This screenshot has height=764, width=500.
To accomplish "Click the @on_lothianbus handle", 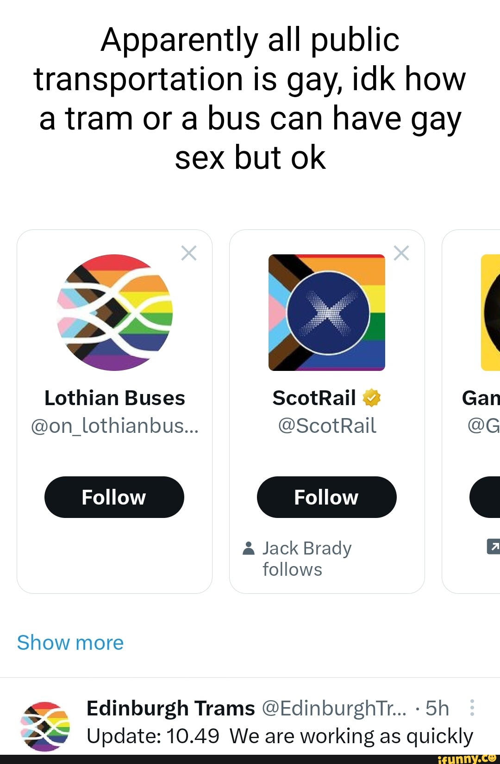I will [x=115, y=425].
